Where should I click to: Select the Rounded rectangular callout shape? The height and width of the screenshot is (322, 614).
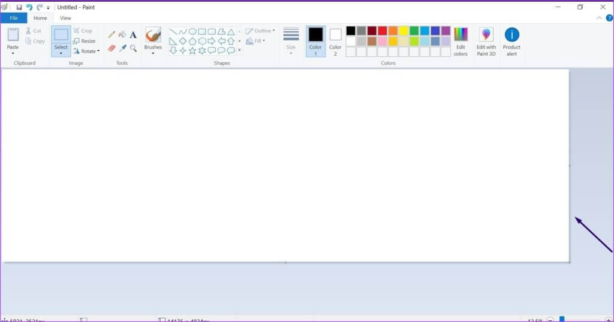tap(212, 50)
